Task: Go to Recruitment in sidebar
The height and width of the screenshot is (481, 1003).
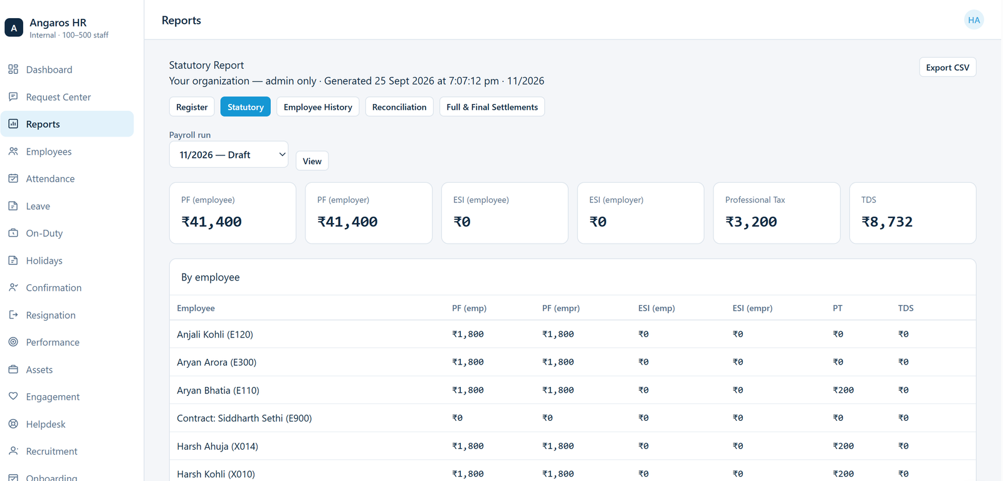Action: (67, 451)
